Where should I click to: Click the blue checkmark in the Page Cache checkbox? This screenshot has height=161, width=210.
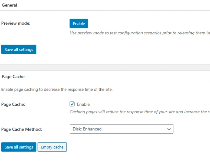pyautogui.click(x=72, y=104)
